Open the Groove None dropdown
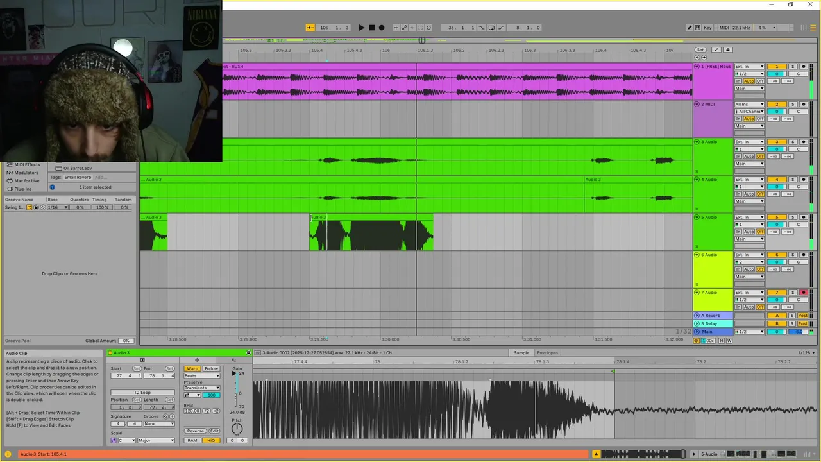This screenshot has height=462, width=821. click(x=159, y=424)
